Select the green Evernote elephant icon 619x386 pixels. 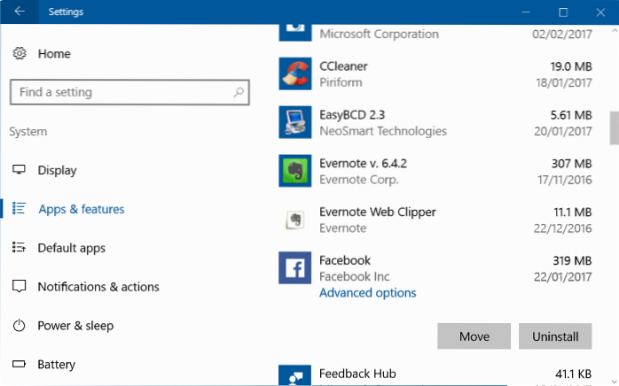(294, 171)
